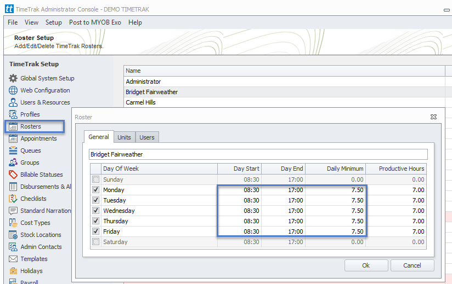Select the Carmel Hills roster row
This screenshot has height=284, width=452.
pos(285,102)
